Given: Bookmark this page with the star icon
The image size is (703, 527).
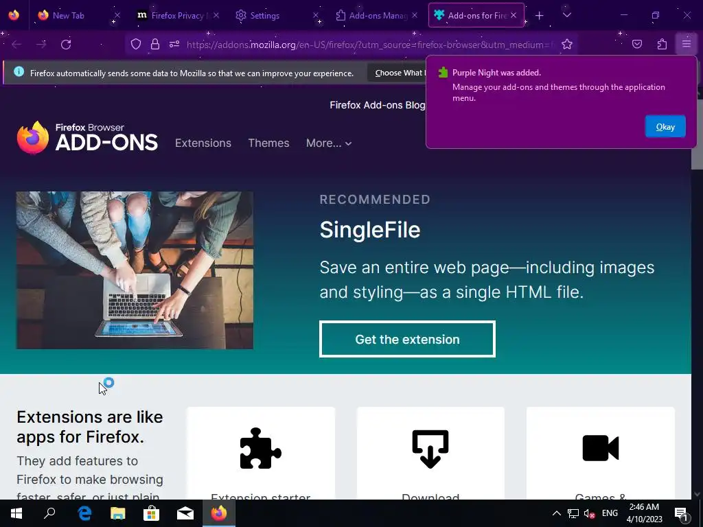Looking at the screenshot, I should point(567,44).
